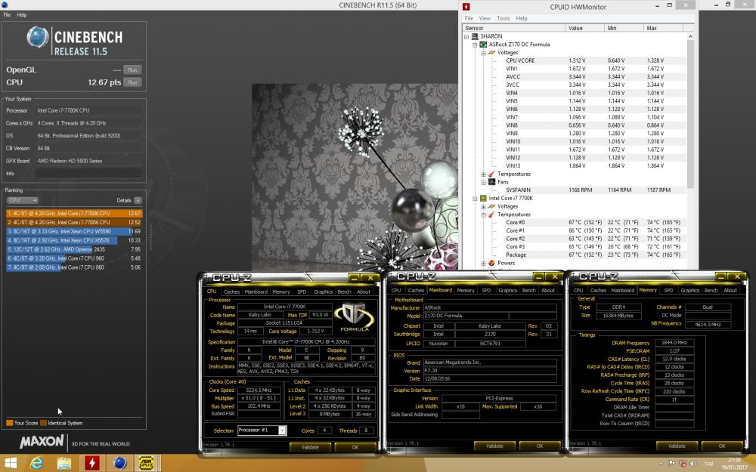Open About tab in Memory CPU-Z window
The width and height of the screenshot is (756, 472).
pyautogui.click(x=730, y=291)
